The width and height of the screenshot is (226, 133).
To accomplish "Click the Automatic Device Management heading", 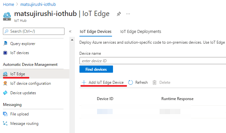I will coord(30,65).
